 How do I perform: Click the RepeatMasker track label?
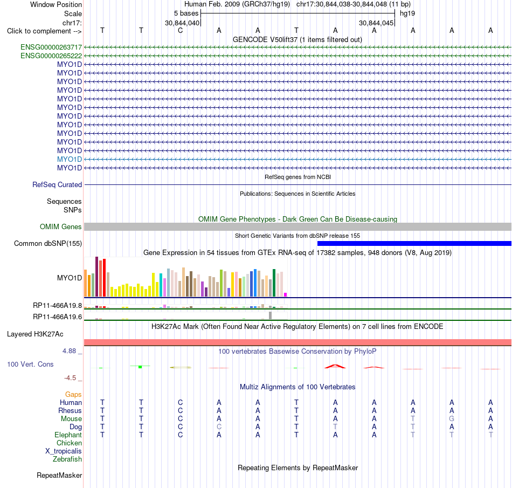(59, 476)
